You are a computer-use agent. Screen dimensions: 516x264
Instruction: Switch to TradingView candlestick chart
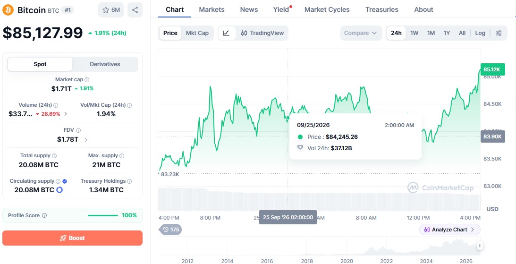[x=262, y=33]
